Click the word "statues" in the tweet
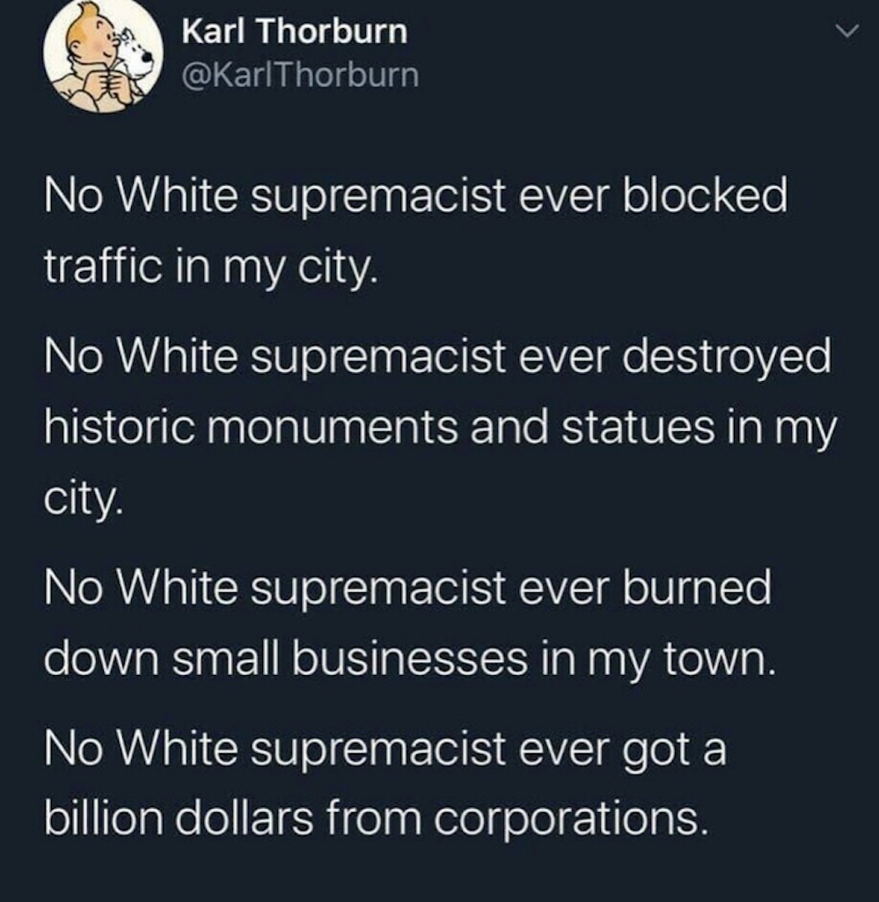The height and width of the screenshot is (902, 879). (638, 429)
